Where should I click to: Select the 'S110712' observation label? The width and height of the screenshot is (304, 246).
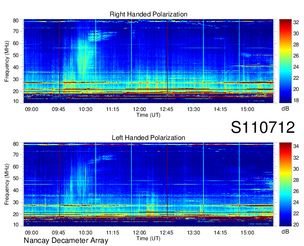[263, 127]
